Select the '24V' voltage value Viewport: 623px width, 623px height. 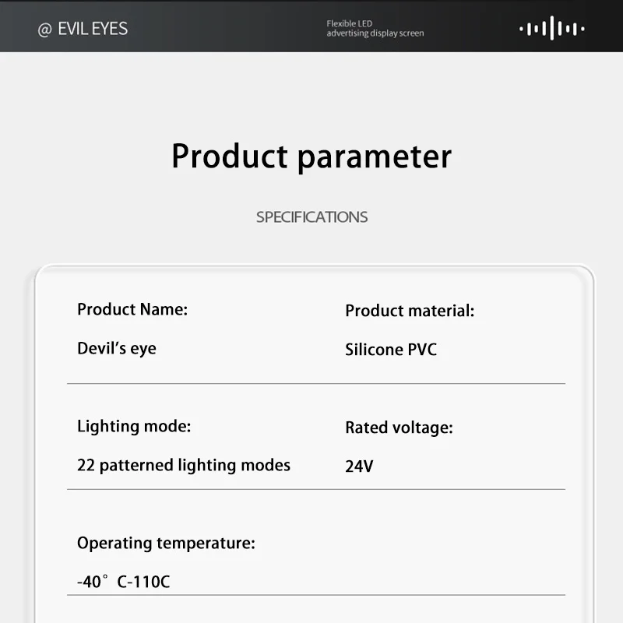point(359,466)
